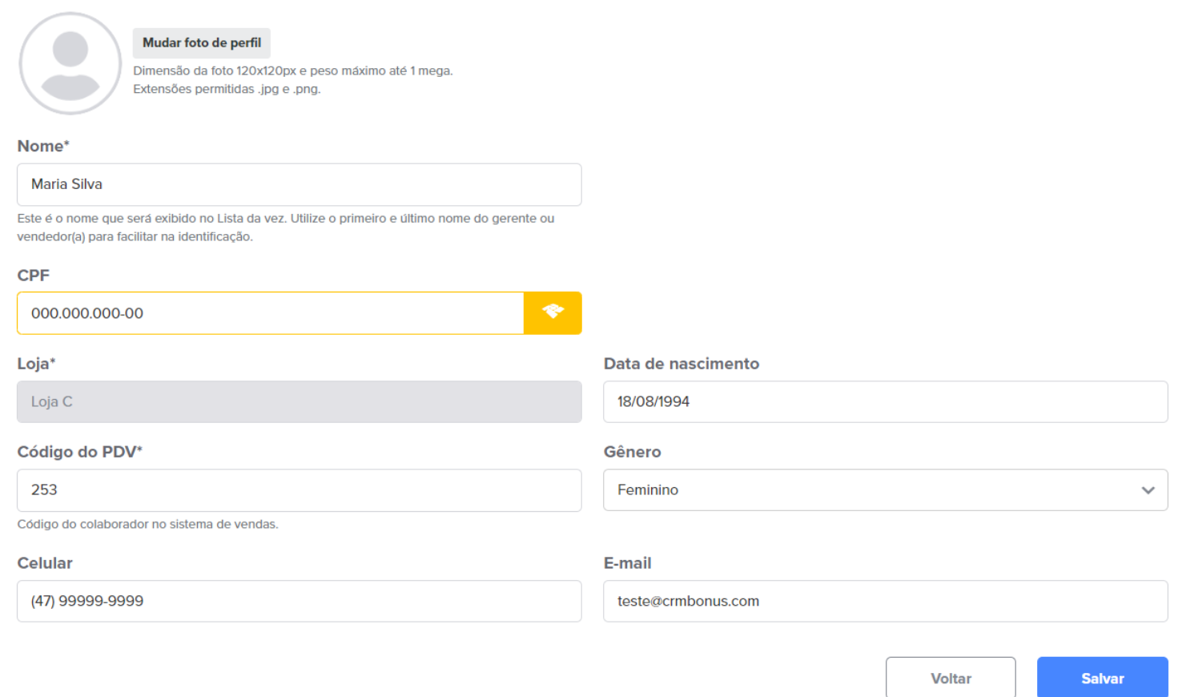Click the text 'Extensões permitidas .jpg e .png.'
Image resolution: width=1178 pixels, height=697 pixels.
[x=227, y=89]
